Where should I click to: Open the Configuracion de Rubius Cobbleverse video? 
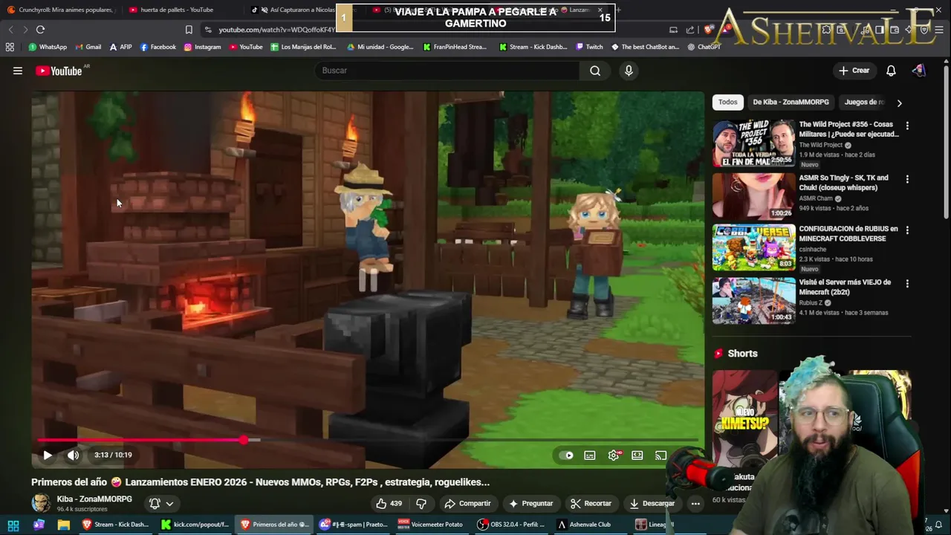click(753, 247)
